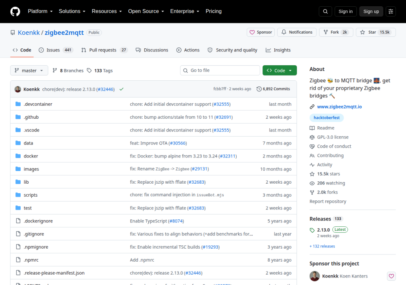Select the Code tab
The width and height of the screenshot is (406, 285).
(x=22, y=50)
